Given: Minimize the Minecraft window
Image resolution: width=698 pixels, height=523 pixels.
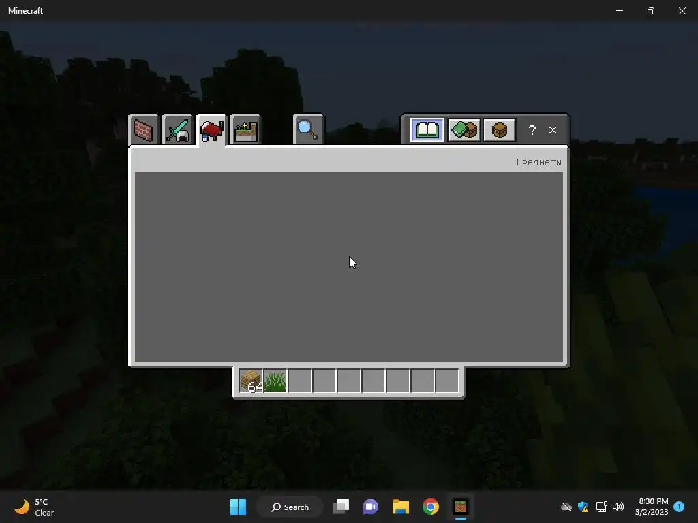Looking at the screenshot, I should [x=620, y=10].
